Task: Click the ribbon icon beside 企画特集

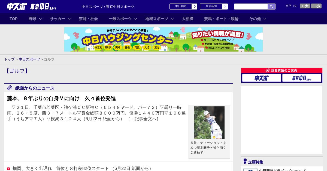Action: (x=245, y=161)
